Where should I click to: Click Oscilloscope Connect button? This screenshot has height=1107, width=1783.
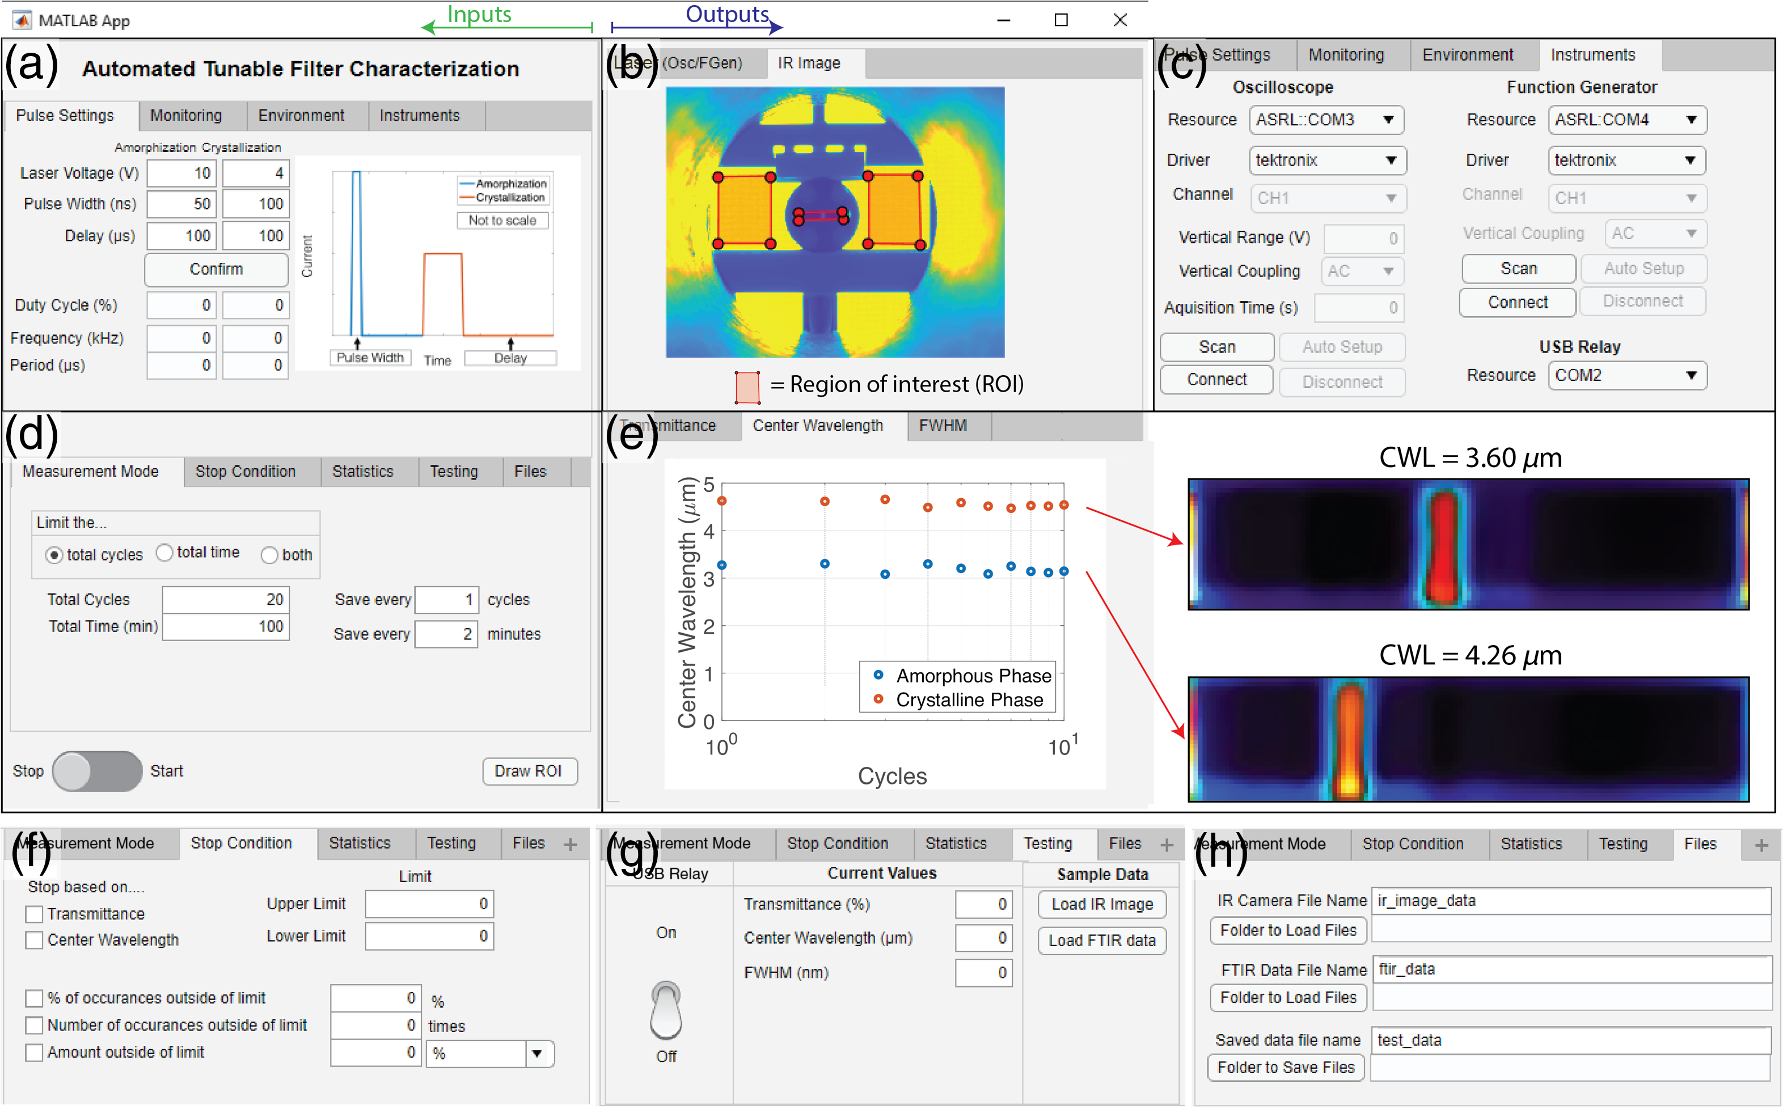click(x=1217, y=380)
